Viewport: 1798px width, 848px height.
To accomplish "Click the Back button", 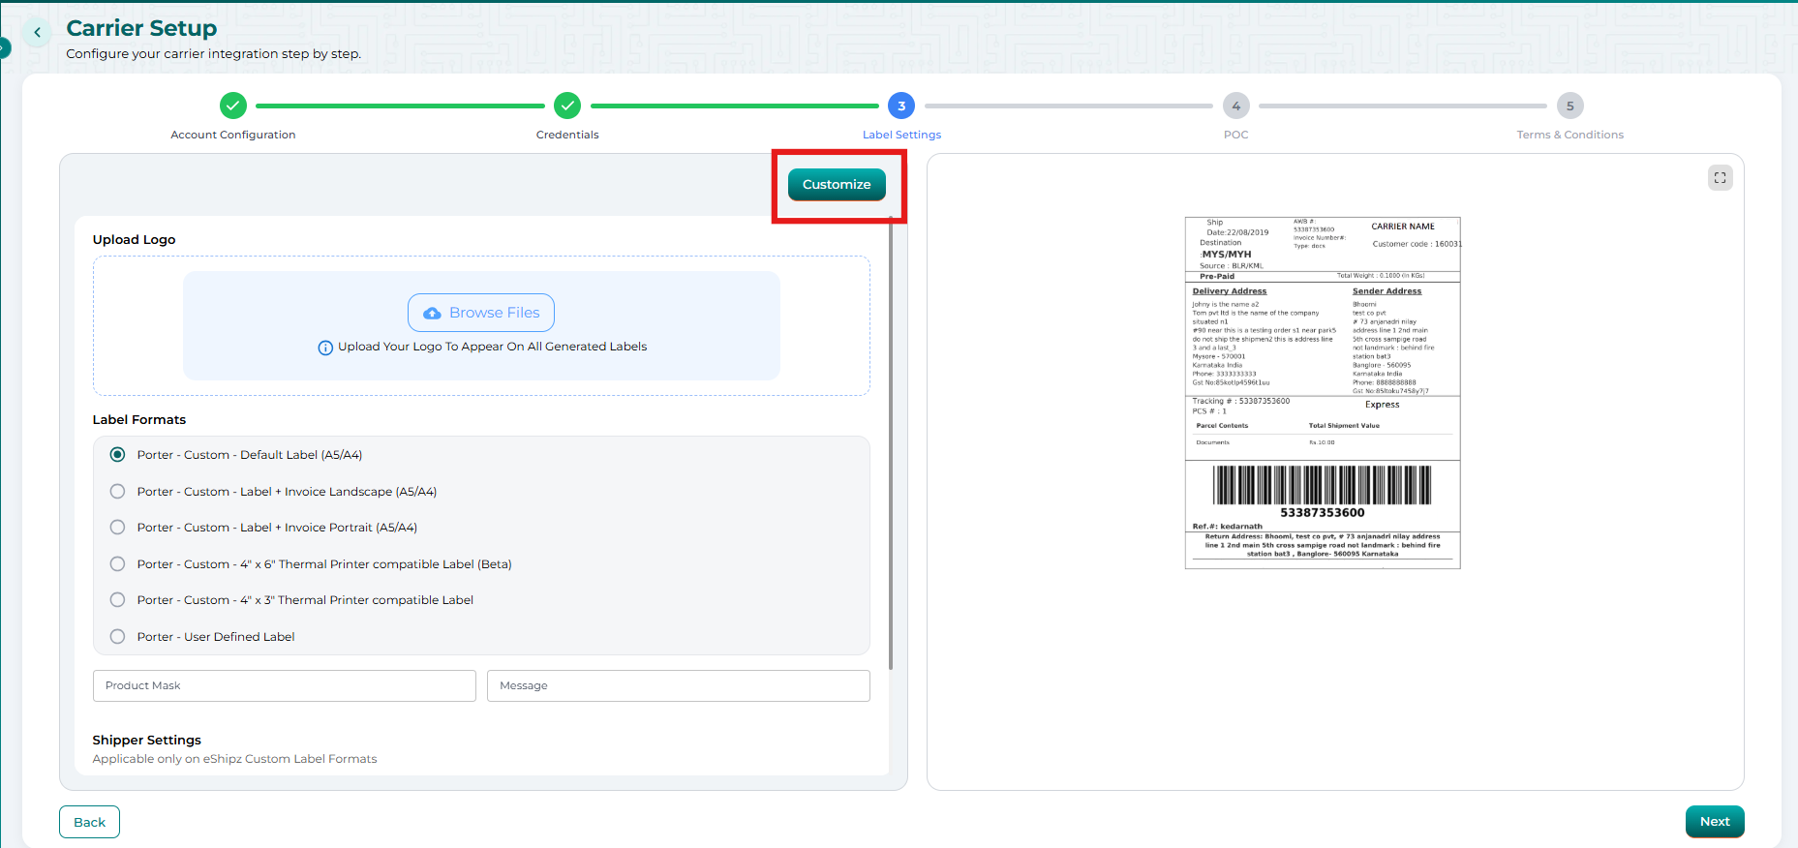I will (89, 822).
